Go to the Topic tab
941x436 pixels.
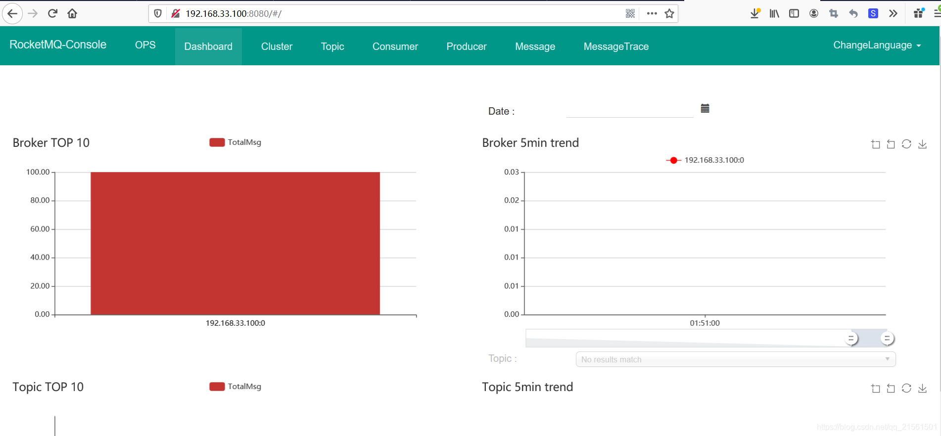[332, 46]
